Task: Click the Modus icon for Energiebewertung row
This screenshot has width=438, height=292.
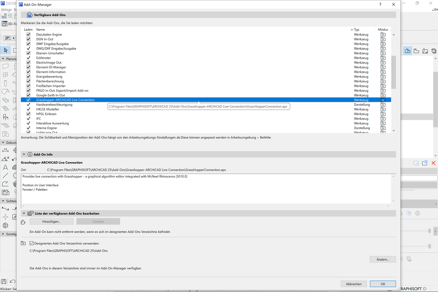Action: (x=383, y=77)
